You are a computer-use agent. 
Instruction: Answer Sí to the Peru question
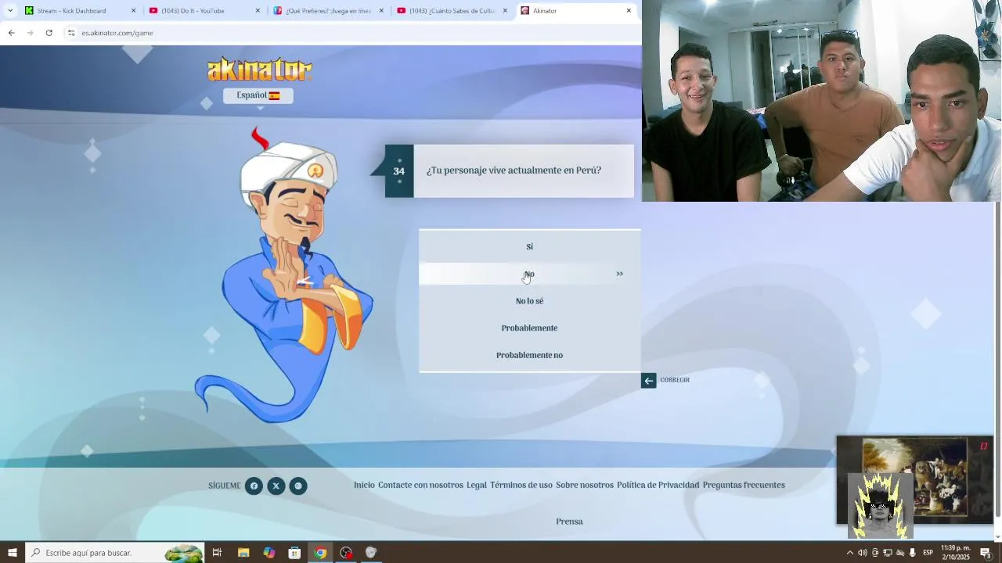coord(529,246)
